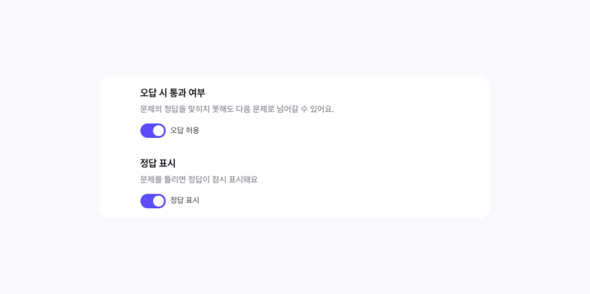
Task: Click the 오답 허용 label text
Action: click(x=185, y=131)
